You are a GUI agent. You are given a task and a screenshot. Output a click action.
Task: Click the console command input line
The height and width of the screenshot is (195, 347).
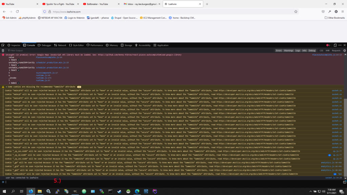(174, 182)
